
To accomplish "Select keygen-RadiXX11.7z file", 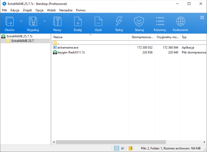I will tap(71, 53).
